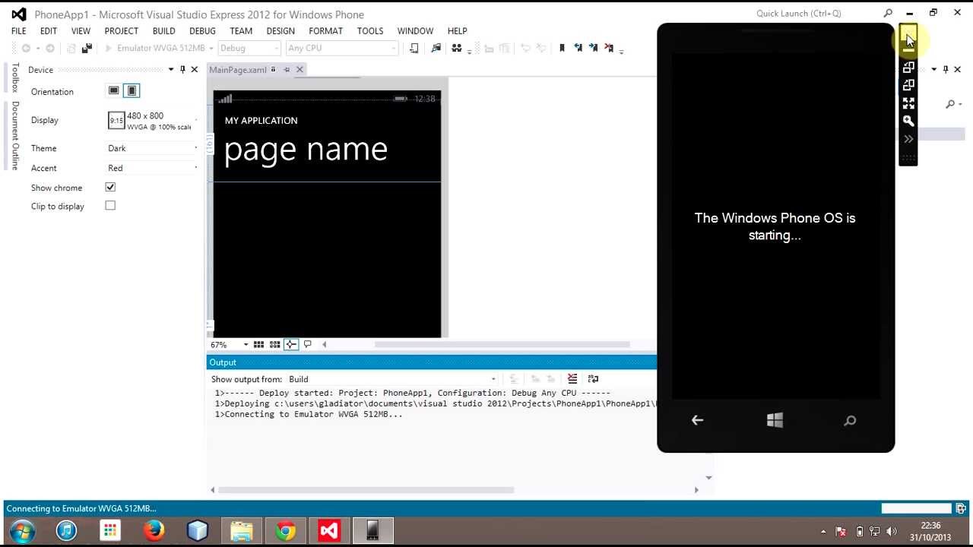Open the Theme dropdown showing Dark

pyautogui.click(x=153, y=148)
